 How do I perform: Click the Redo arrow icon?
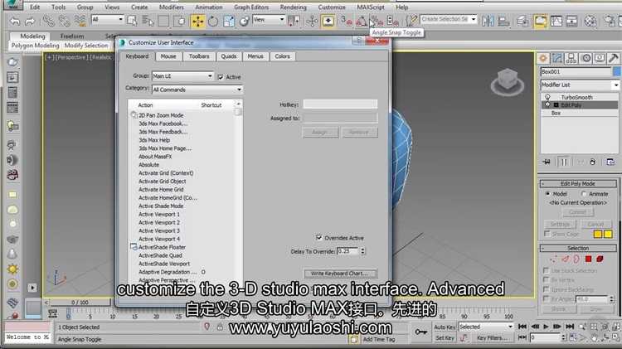(30, 21)
